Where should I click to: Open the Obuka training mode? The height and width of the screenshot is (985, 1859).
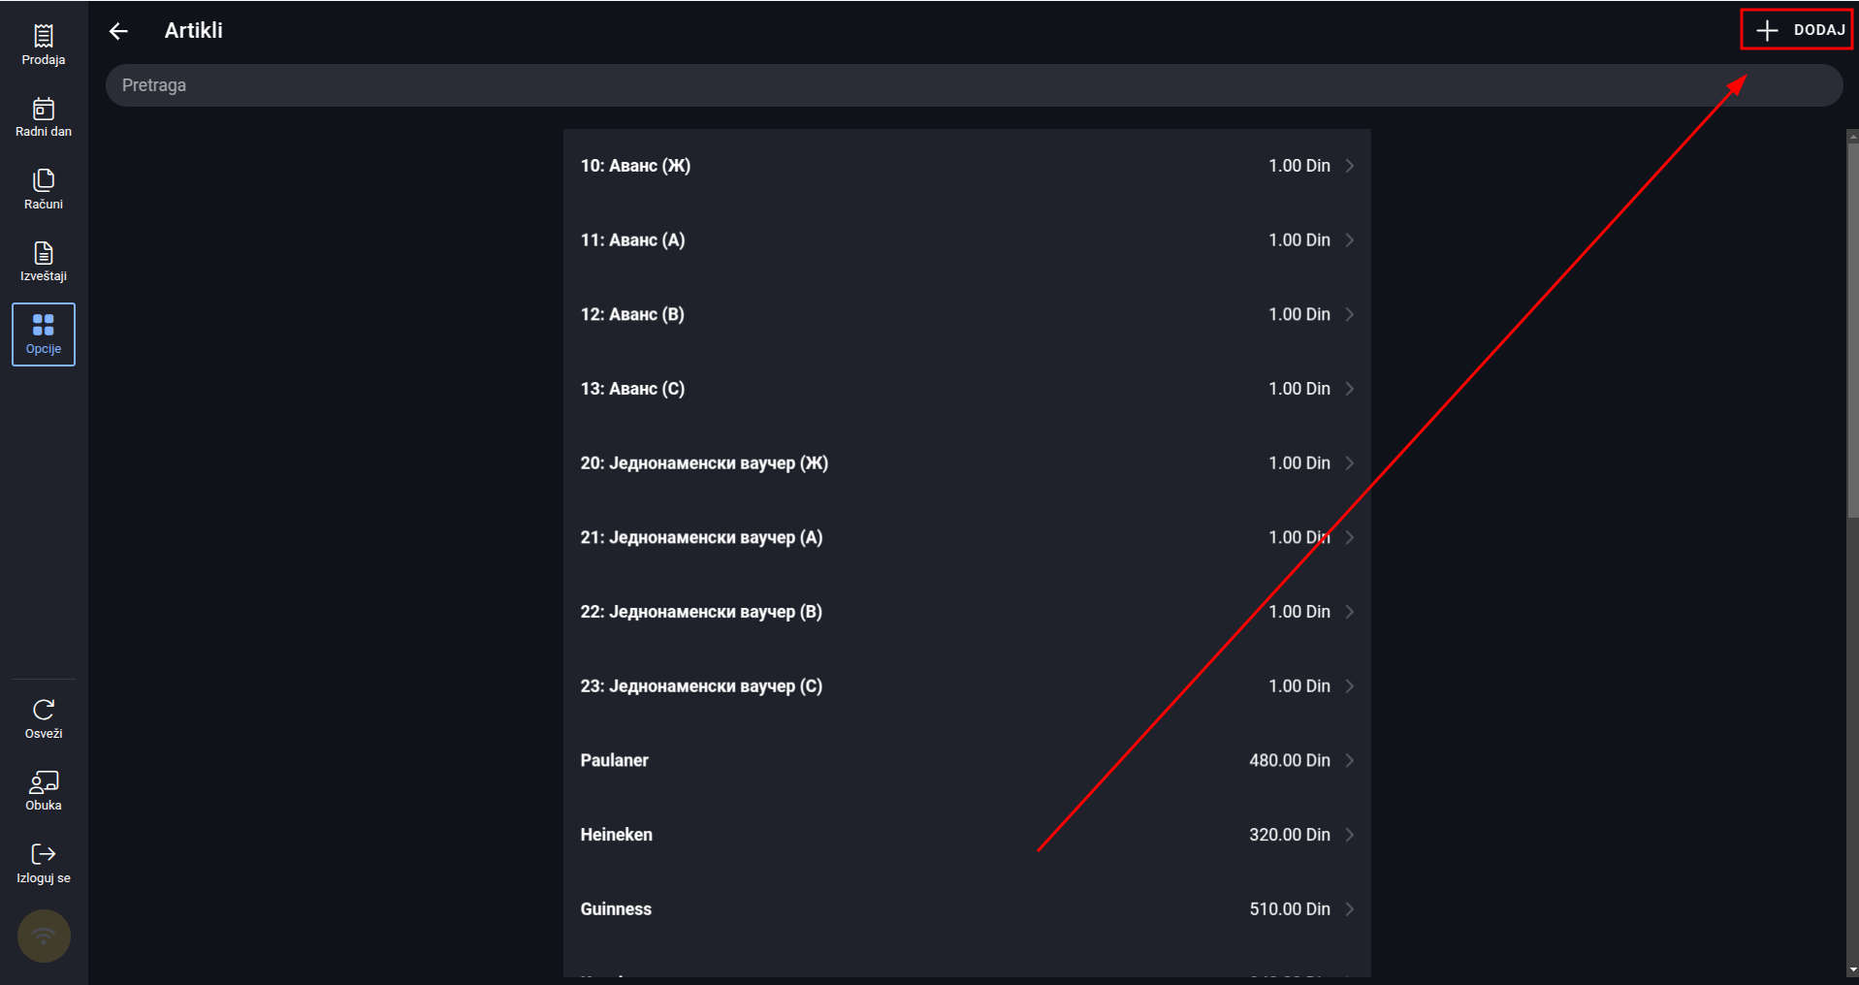pyautogui.click(x=44, y=791)
